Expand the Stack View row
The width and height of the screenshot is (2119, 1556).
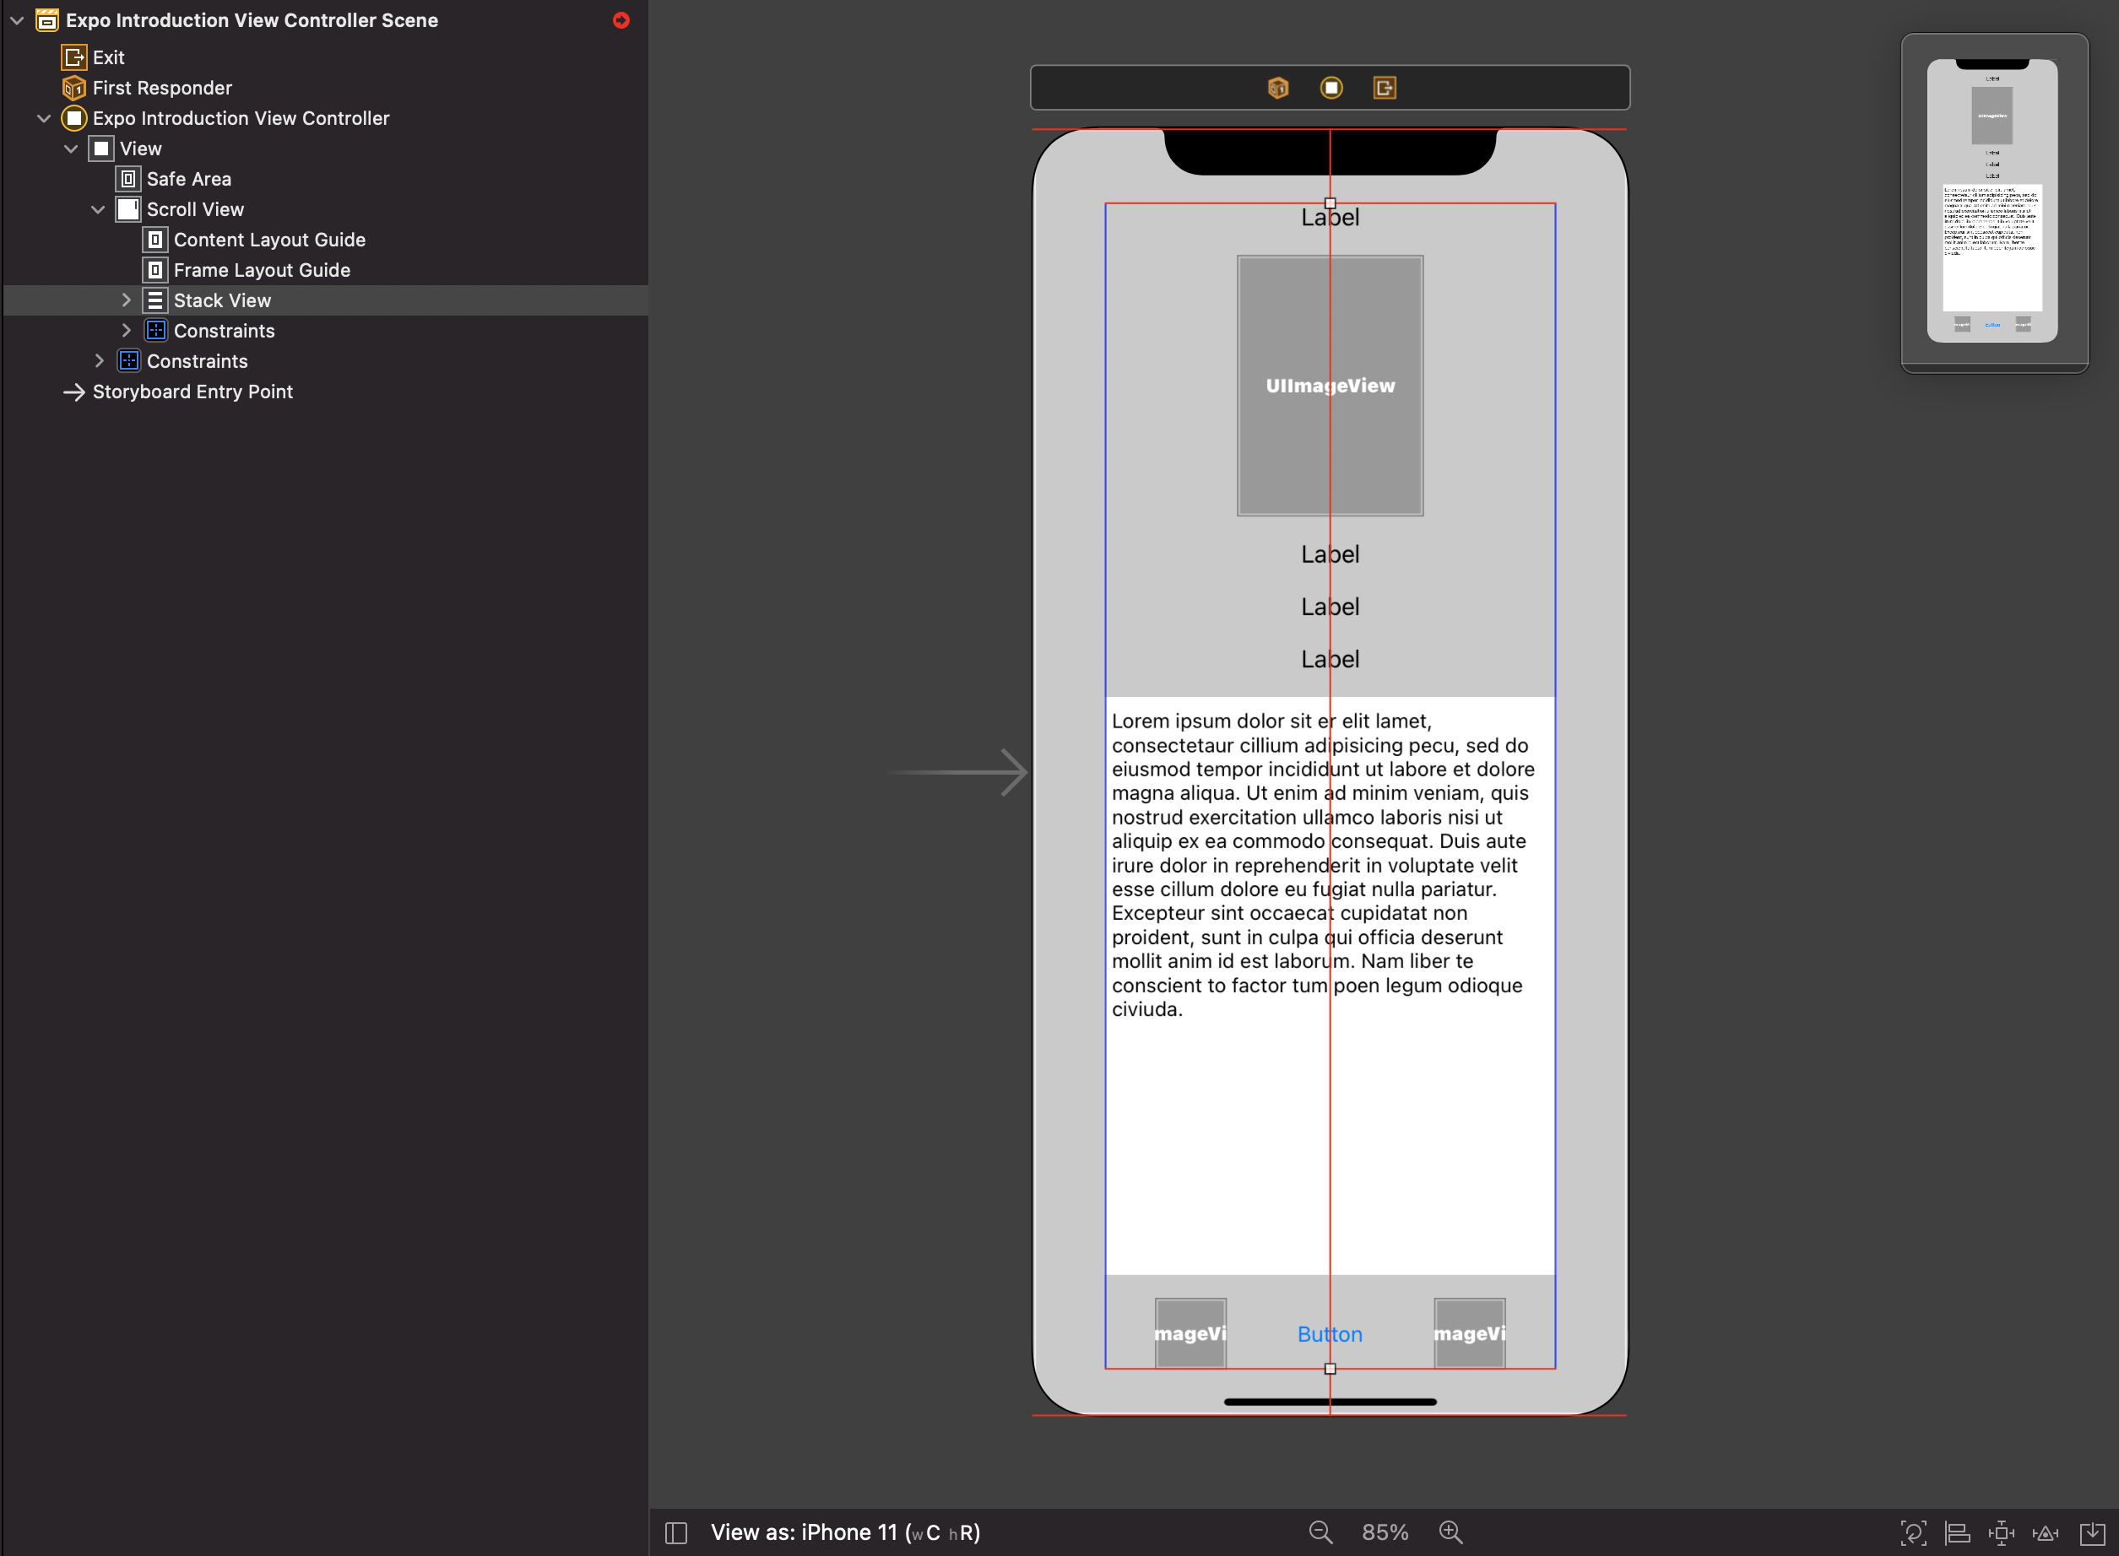[125, 300]
